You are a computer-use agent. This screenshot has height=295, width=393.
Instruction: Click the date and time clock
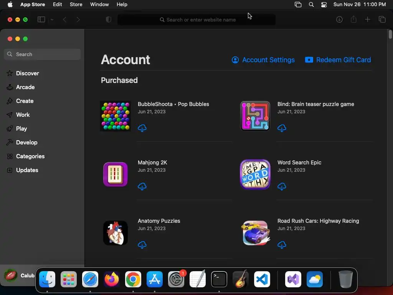point(359,4)
